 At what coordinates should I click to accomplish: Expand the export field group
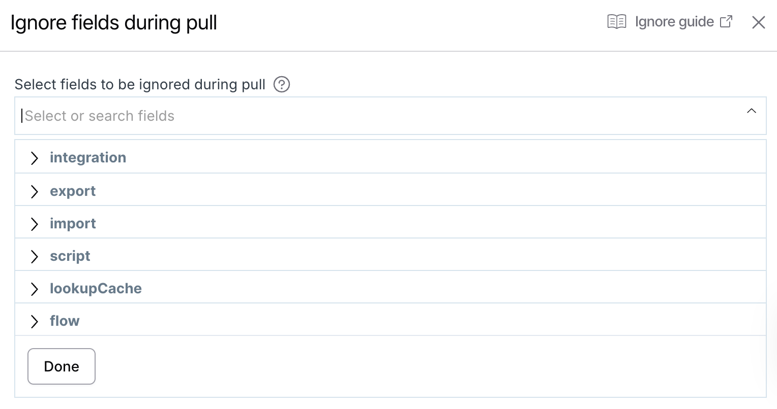click(x=73, y=191)
